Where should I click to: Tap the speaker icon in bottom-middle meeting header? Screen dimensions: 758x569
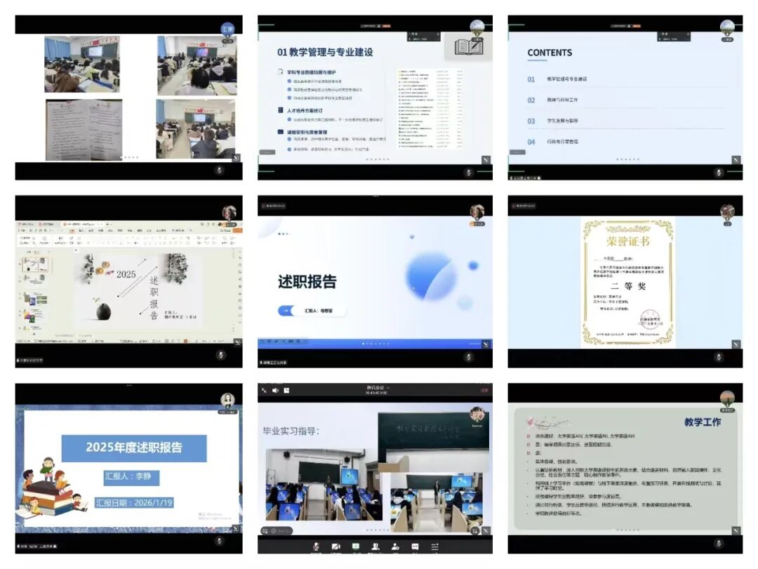click(275, 390)
